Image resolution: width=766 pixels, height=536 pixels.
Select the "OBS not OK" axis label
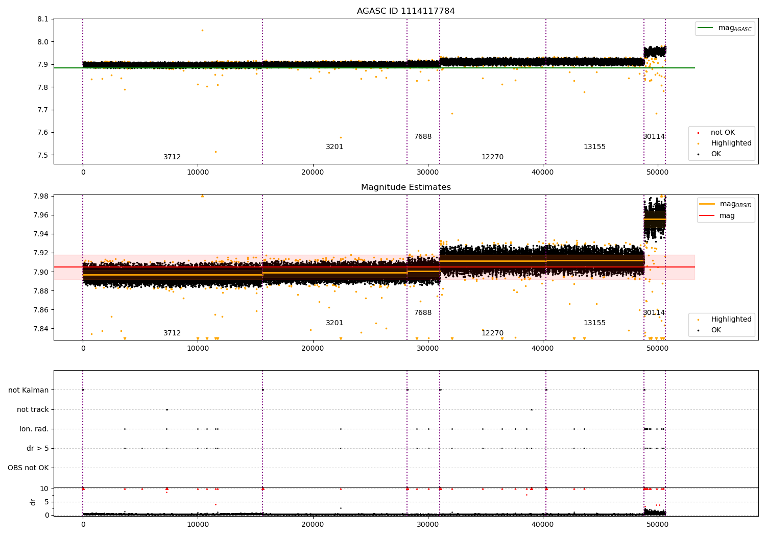28,468
